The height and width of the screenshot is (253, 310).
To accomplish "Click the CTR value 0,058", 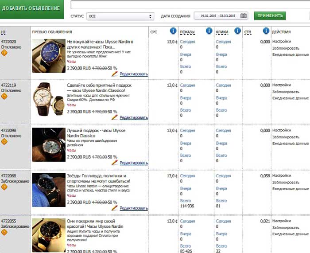I will click(x=265, y=176).
